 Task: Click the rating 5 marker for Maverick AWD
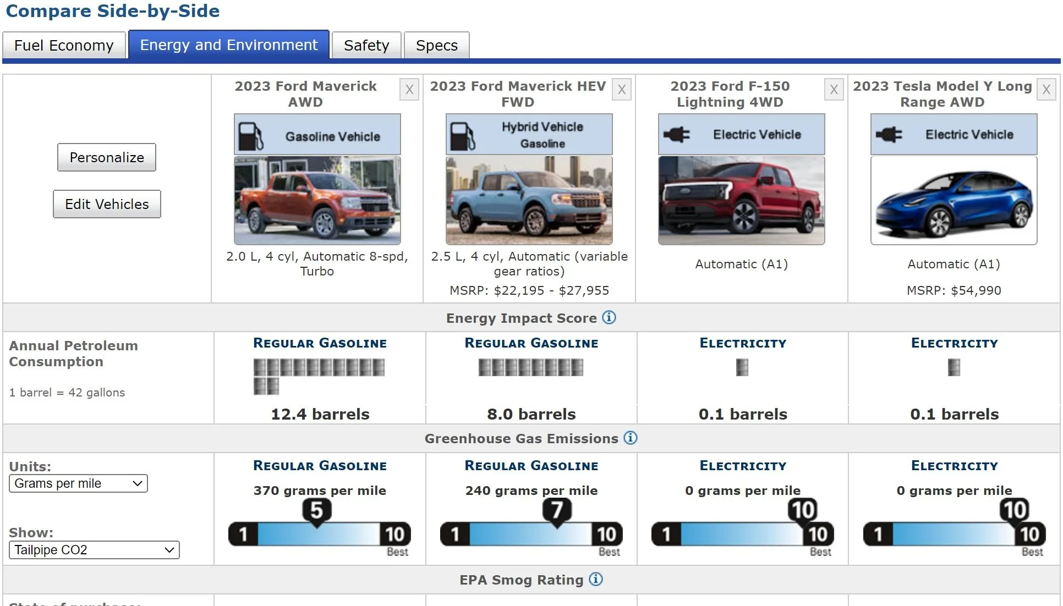click(x=317, y=511)
